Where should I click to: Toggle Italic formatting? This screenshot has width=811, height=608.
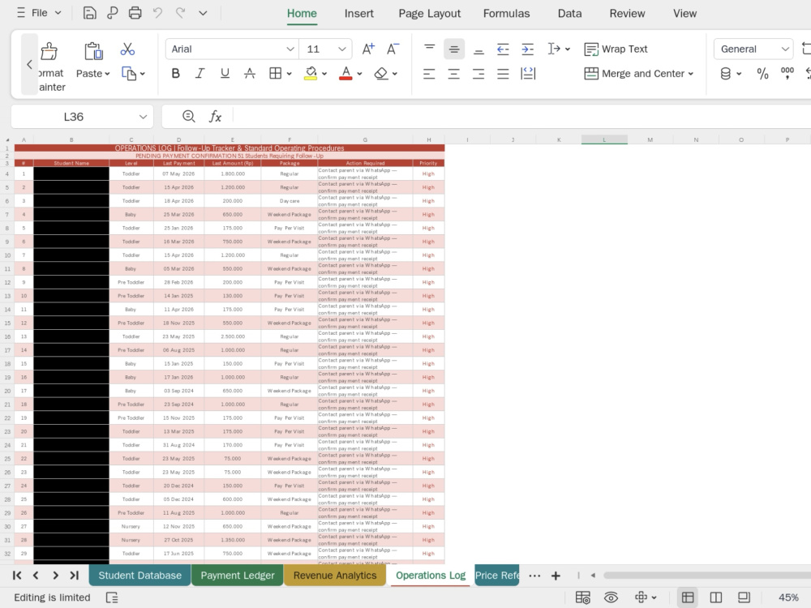pos(200,74)
